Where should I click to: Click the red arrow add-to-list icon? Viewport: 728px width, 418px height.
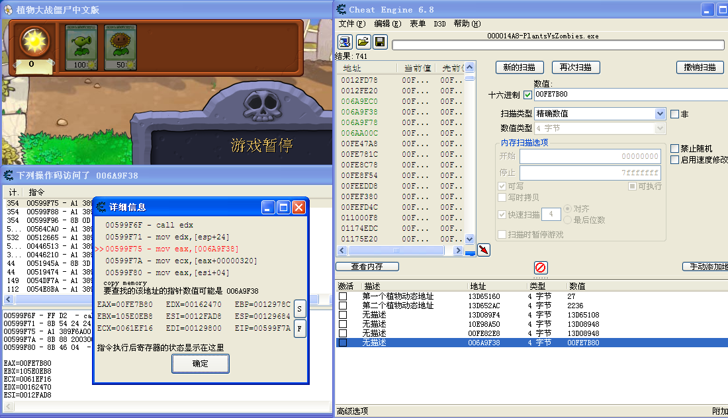pos(484,250)
